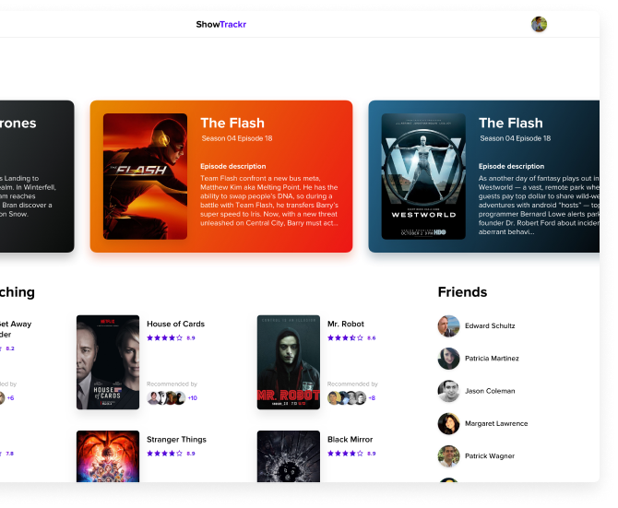Open The Flash poster thumbnail
Image resolution: width=618 pixels, height=508 pixels.
(145, 176)
